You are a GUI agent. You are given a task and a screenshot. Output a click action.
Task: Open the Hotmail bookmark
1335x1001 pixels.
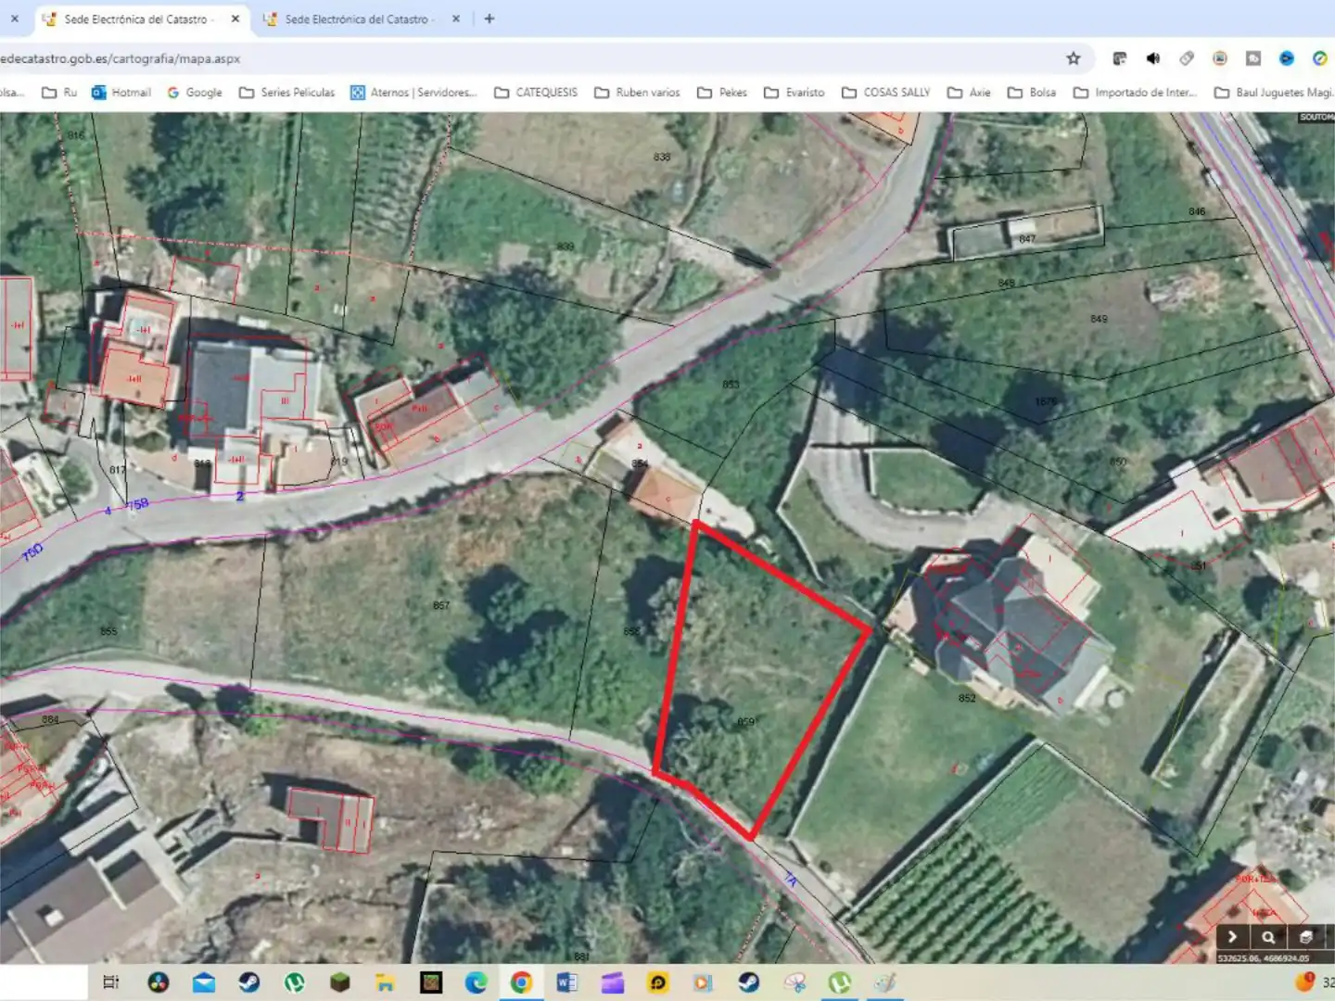121,93
